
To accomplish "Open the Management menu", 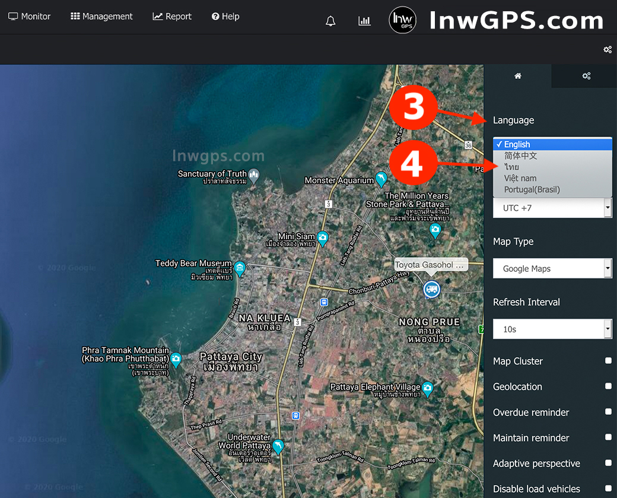I will coord(101,17).
